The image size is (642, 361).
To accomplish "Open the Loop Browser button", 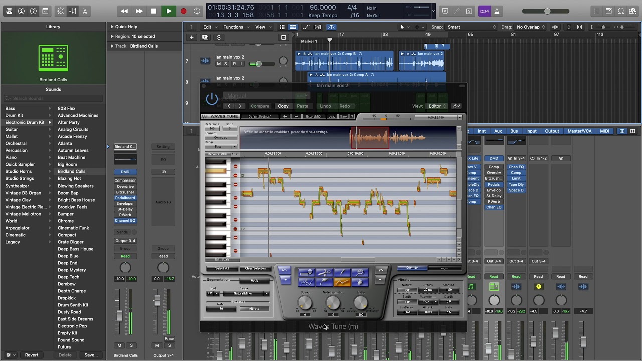I will pyautogui.click(x=621, y=11).
